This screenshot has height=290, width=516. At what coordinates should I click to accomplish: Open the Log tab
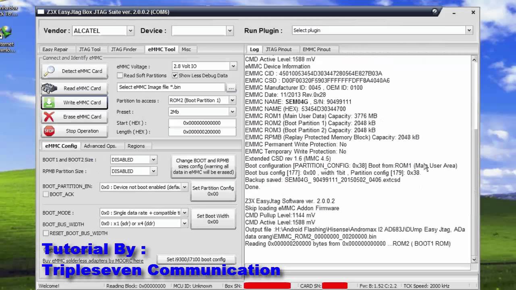pyautogui.click(x=254, y=49)
